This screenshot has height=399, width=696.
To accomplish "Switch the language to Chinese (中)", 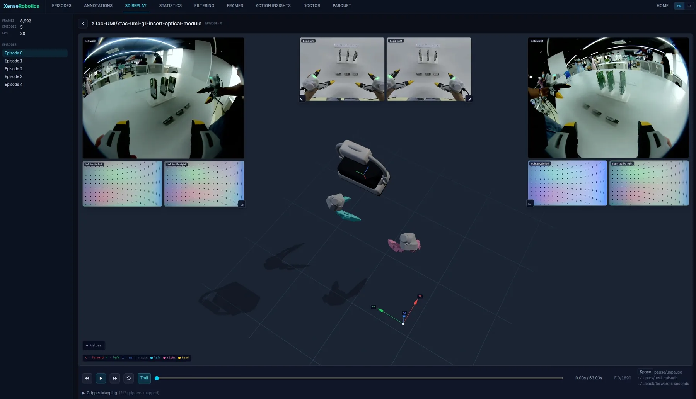I will pyautogui.click(x=689, y=6).
